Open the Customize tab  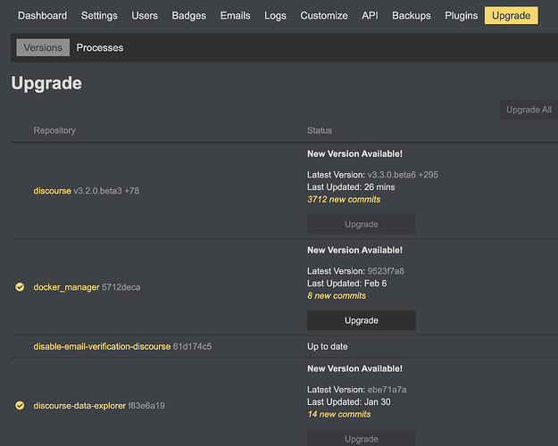tap(324, 16)
